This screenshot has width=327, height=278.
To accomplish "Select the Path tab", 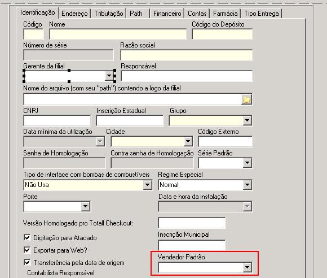I will (138, 14).
